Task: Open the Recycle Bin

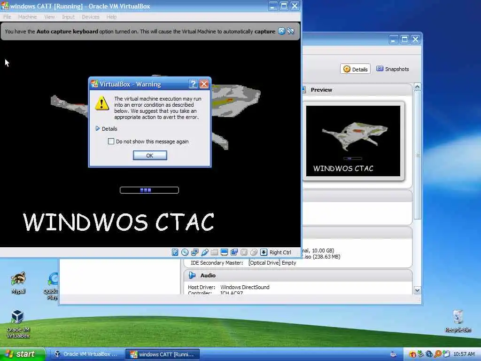Action: tap(458, 321)
